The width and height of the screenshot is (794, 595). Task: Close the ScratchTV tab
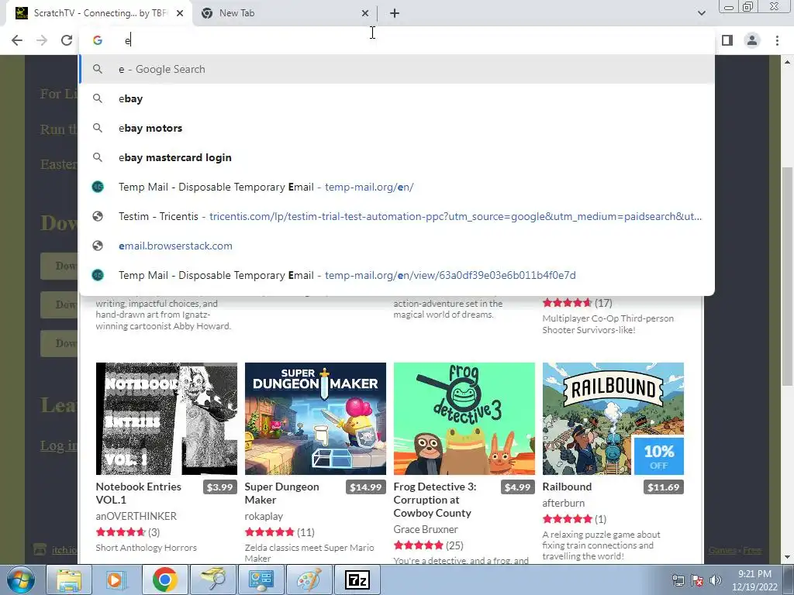click(180, 13)
